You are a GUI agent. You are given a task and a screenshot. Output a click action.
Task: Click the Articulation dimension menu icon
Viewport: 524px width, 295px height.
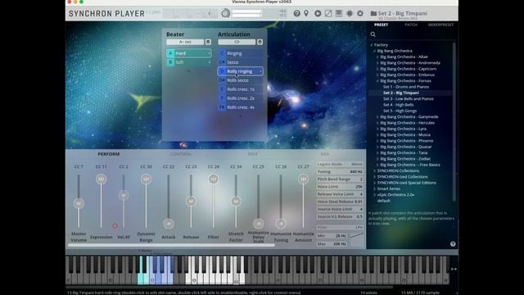pyautogui.click(x=260, y=42)
